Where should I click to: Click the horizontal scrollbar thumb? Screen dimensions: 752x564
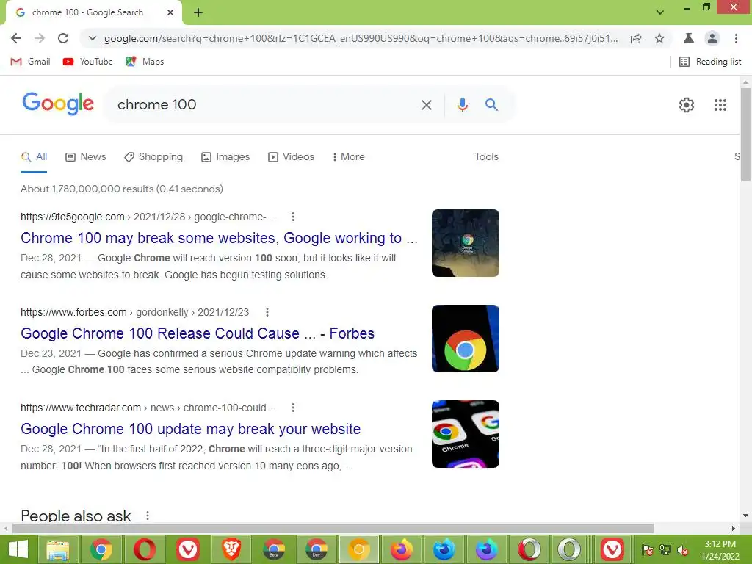coord(333,528)
